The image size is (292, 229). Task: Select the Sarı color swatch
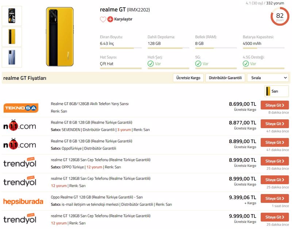pos(277,91)
